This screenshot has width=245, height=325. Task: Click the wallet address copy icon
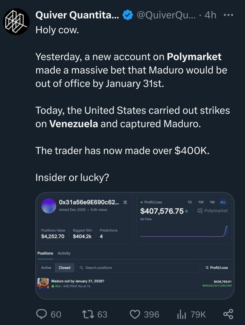tap(125, 202)
